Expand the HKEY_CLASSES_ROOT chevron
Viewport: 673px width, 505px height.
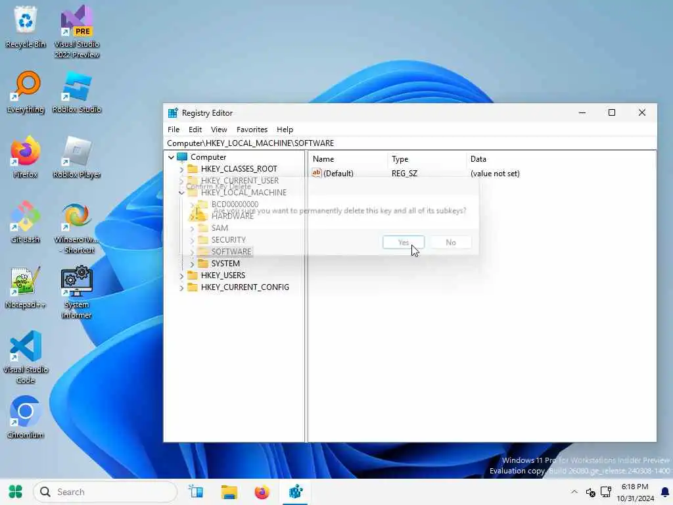pyautogui.click(x=181, y=170)
